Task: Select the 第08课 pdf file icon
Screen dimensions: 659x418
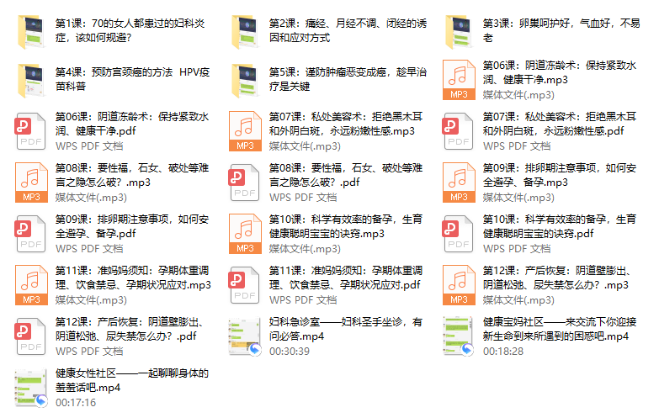Action: click(x=245, y=183)
